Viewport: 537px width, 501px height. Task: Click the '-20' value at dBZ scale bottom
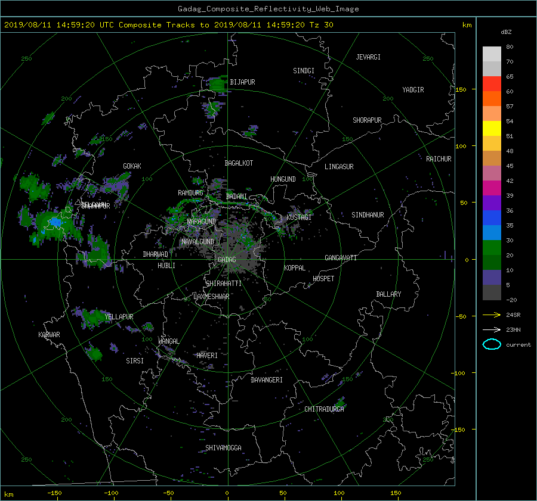tap(511, 300)
